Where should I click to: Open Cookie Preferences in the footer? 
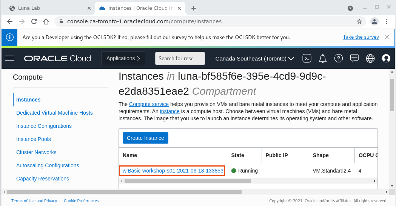81,201
